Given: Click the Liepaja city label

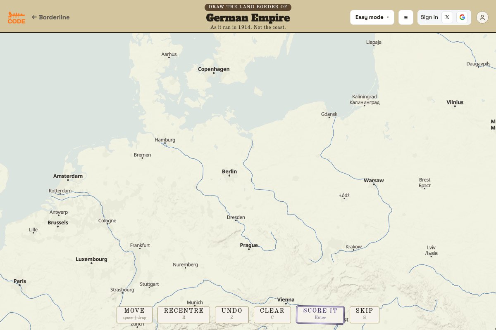Looking at the screenshot, I should pos(374,42).
